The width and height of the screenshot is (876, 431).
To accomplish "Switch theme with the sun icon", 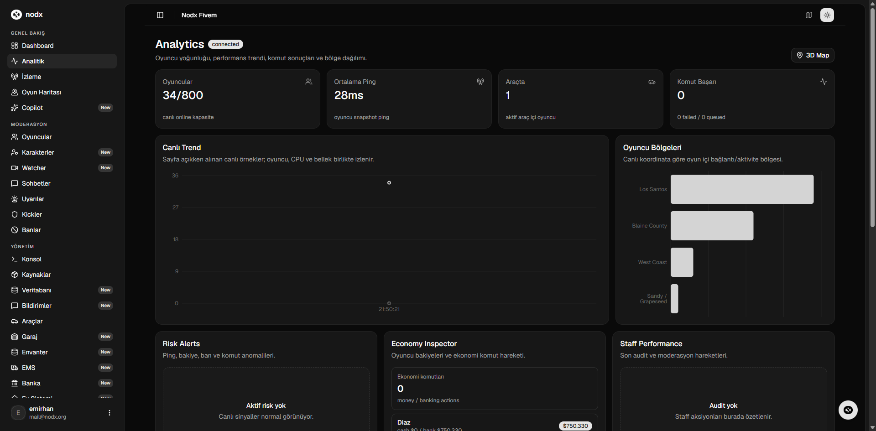I will point(827,15).
